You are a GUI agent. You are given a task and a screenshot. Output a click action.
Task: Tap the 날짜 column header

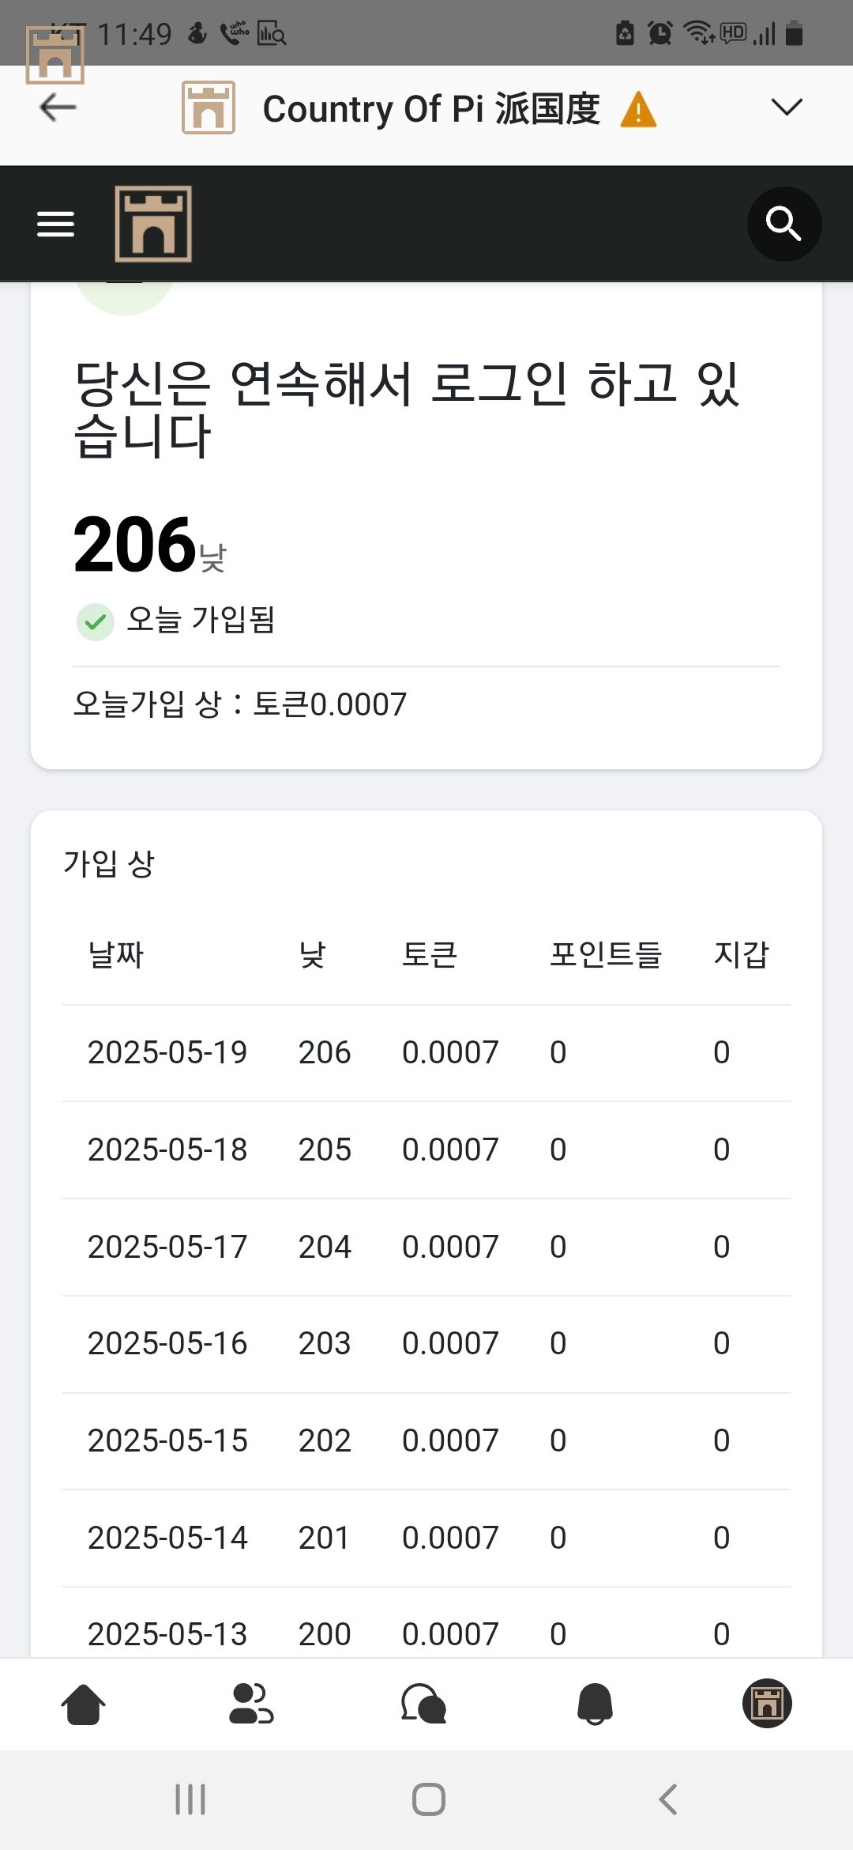coord(116,954)
